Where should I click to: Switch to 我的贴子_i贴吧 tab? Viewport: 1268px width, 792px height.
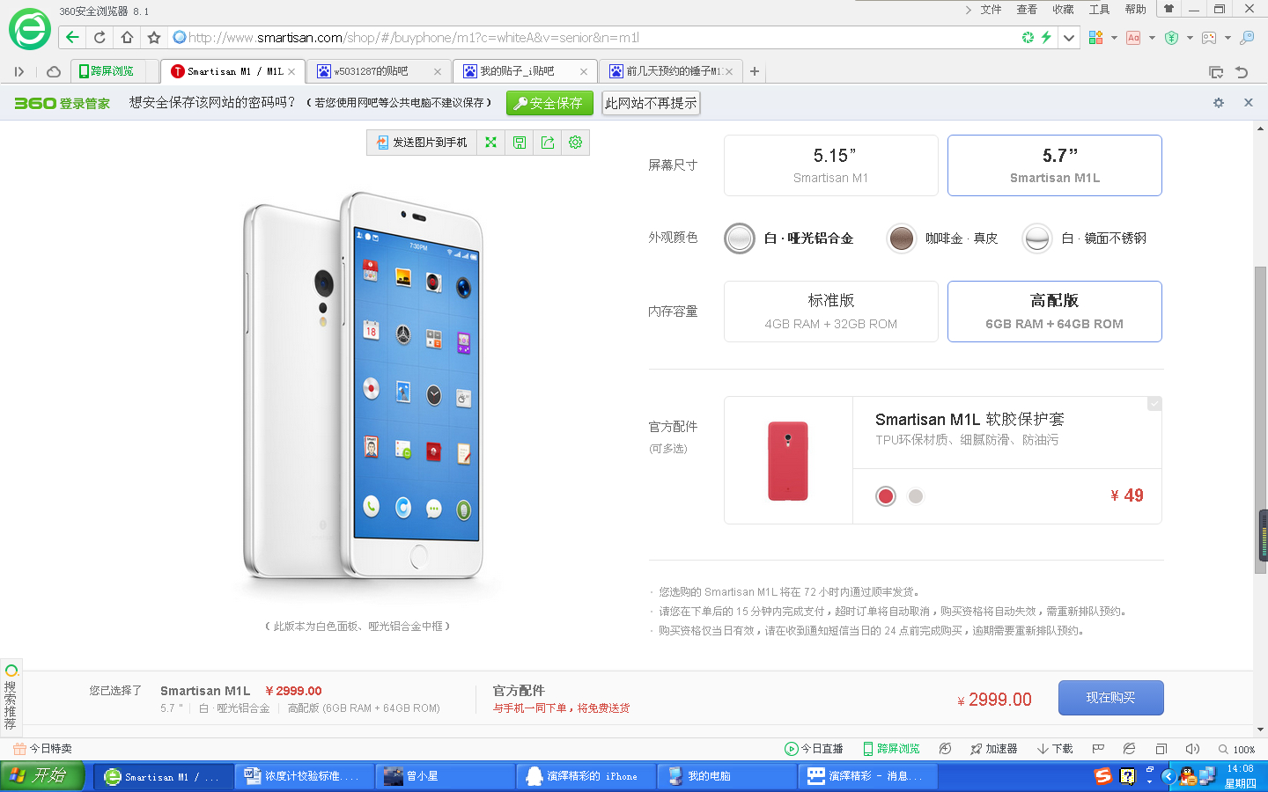[525, 71]
